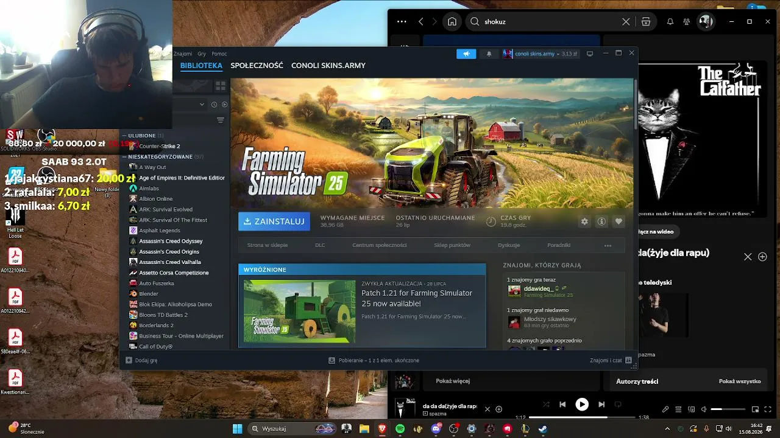This screenshot has height=438, width=780.
Task: Click Dodaj grę at bottom of Steam
Action: click(141, 360)
